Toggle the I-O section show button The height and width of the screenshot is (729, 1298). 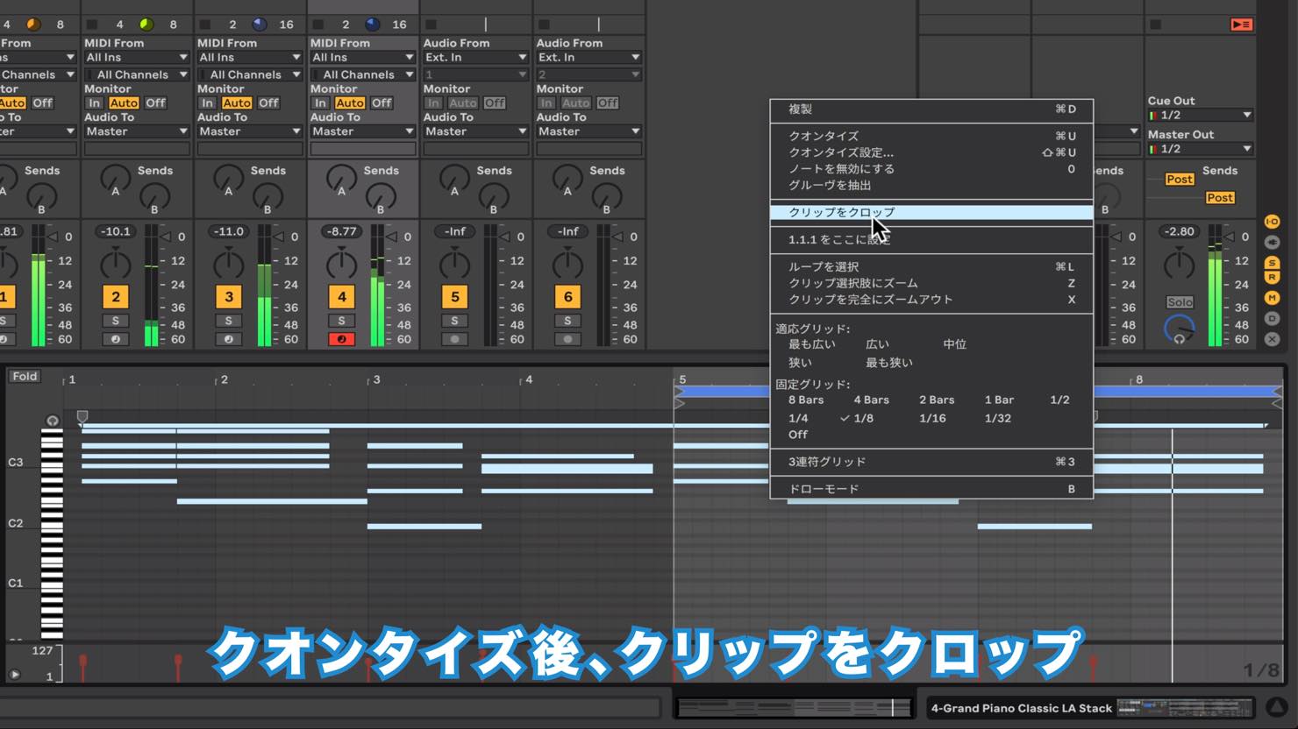click(x=1272, y=222)
